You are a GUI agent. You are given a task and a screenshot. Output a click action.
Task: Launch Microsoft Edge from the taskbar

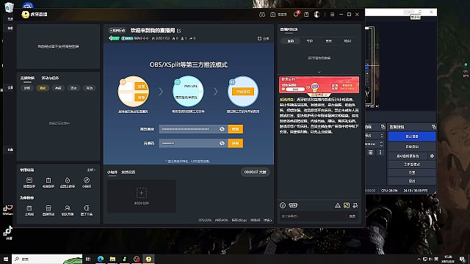click(101, 259)
